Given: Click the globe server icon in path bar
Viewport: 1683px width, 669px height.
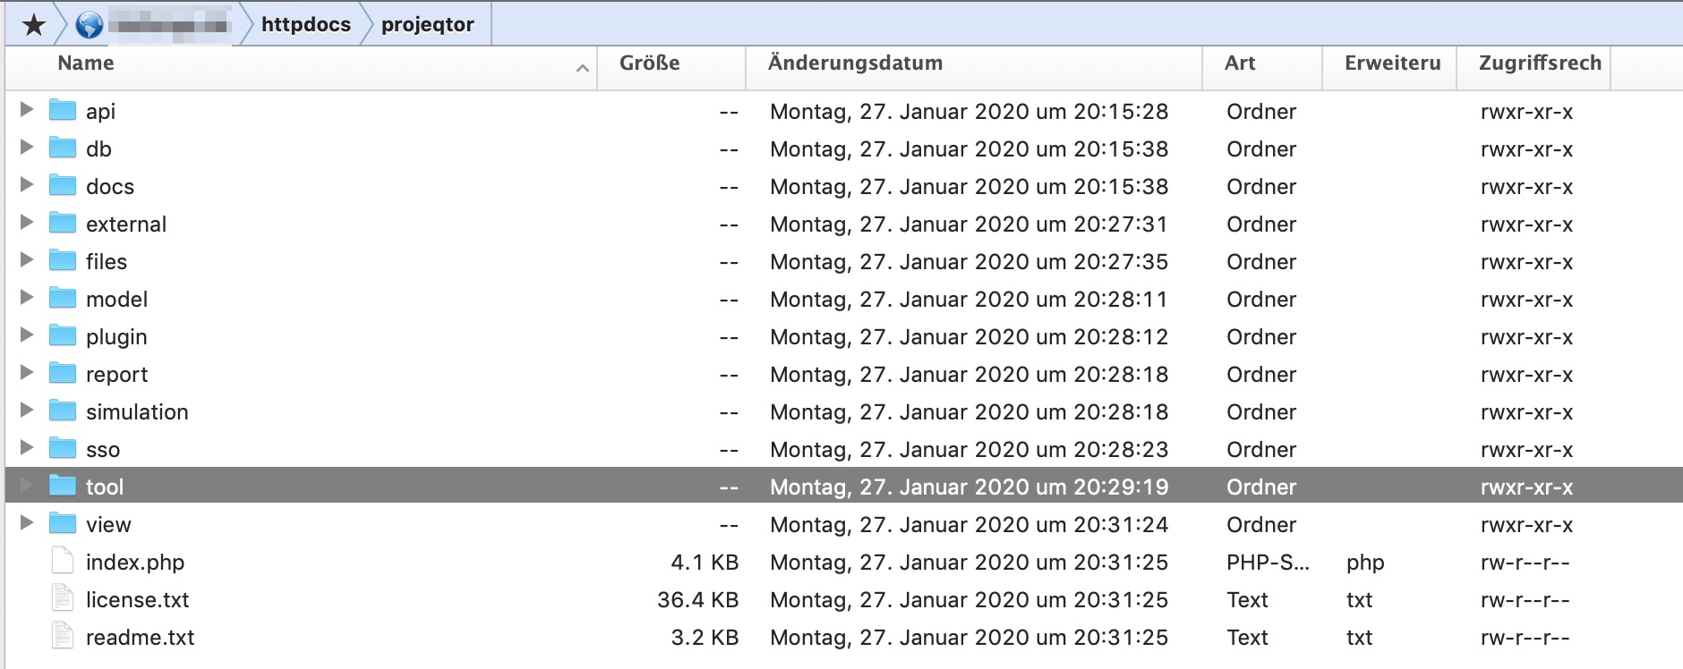Looking at the screenshot, I should (89, 25).
